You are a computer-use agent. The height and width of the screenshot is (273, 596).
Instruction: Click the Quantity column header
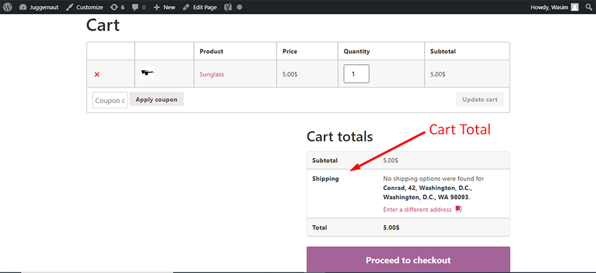[357, 51]
